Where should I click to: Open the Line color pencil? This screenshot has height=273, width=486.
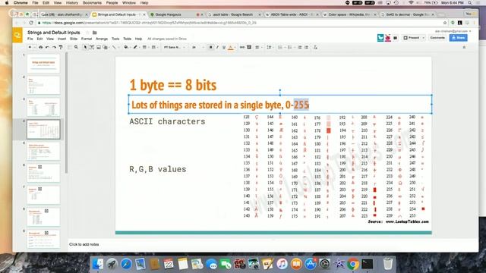tap(135, 47)
